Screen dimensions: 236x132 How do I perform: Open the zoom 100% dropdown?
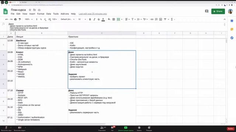pyautogui.click(x=29, y=19)
